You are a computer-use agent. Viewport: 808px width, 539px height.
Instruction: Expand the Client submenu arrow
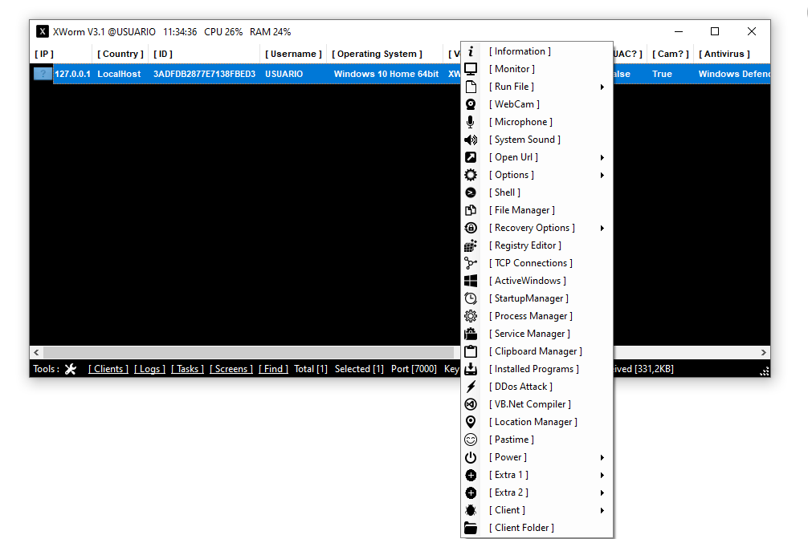click(602, 511)
